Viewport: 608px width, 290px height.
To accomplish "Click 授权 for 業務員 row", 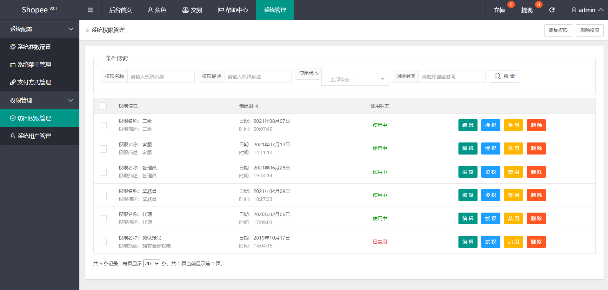I will 491,195.
